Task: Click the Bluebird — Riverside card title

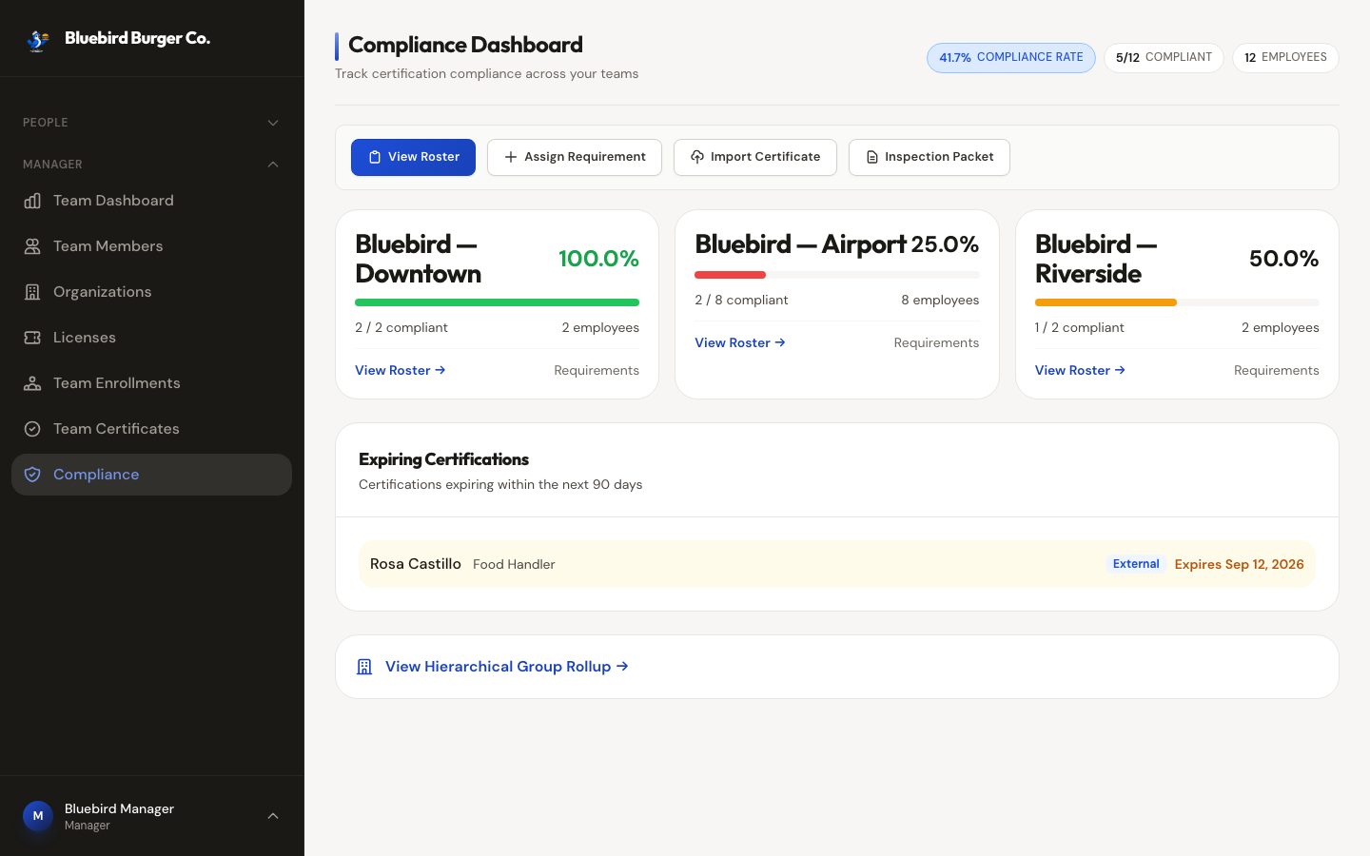Action: pyautogui.click(x=1096, y=259)
